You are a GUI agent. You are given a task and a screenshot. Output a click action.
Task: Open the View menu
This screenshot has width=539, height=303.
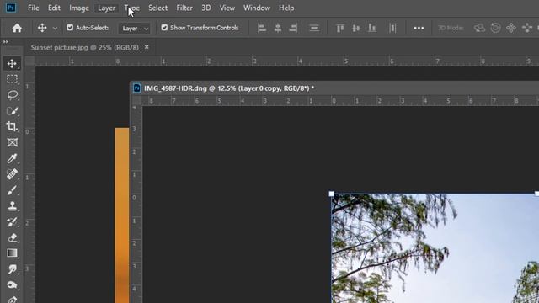[x=227, y=8]
